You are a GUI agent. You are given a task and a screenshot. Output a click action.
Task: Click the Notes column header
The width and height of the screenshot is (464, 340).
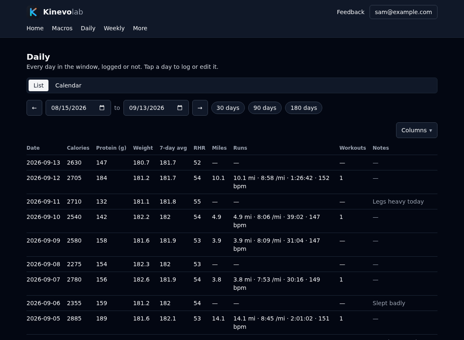tap(381, 148)
